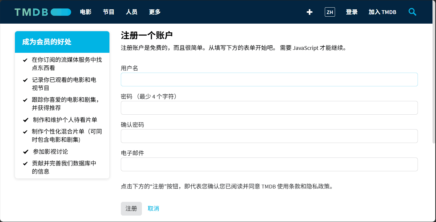The height and width of the screenshot is (222, 436).
Task: Focus the 密码 input field
Action: coord(269,108)
